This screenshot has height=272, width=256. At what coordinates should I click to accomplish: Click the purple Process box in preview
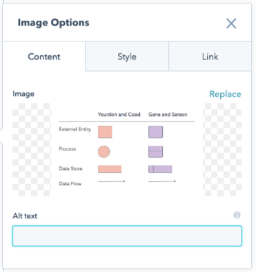(x=156, y=152)
